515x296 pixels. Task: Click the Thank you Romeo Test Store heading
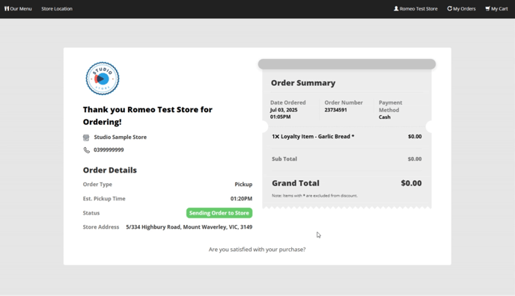click(147, 116)
